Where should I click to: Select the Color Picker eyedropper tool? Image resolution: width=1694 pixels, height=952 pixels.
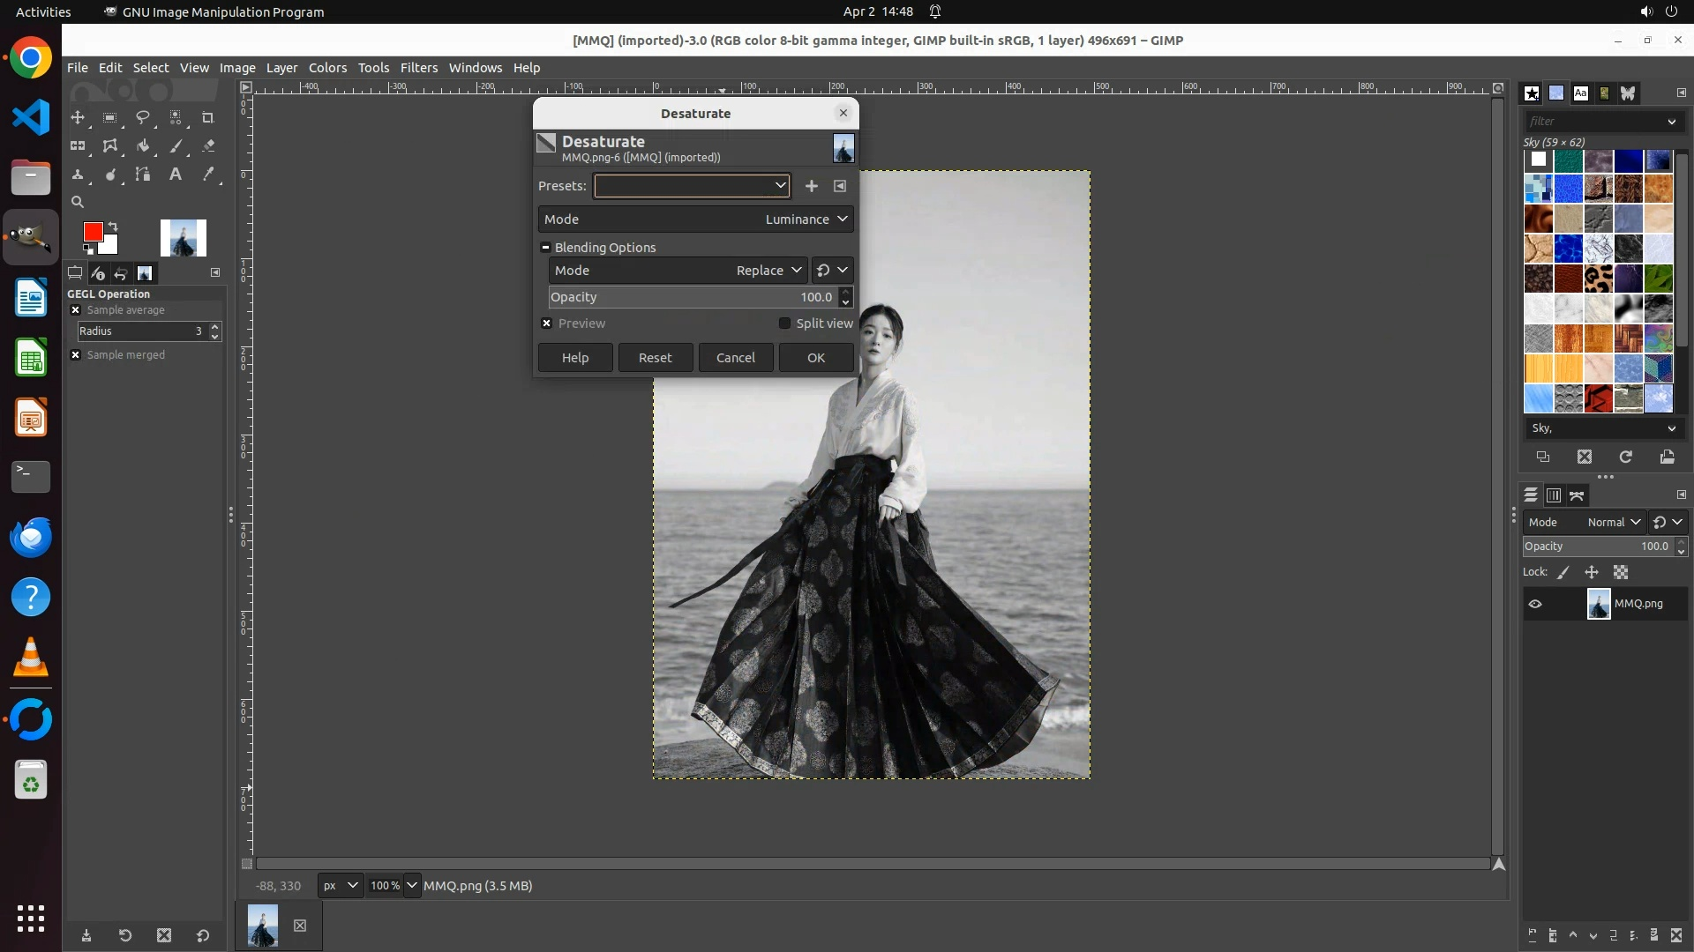coord(208,175)
